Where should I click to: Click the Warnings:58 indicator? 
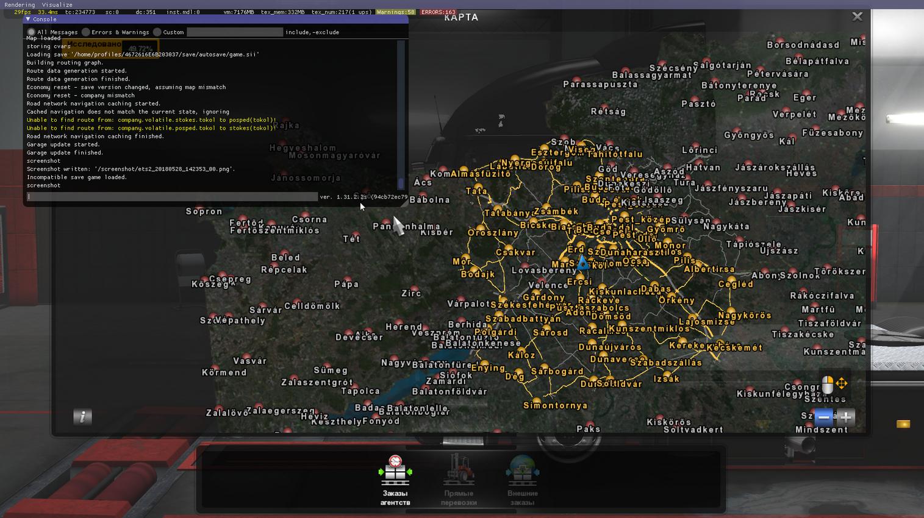point(395,12)
